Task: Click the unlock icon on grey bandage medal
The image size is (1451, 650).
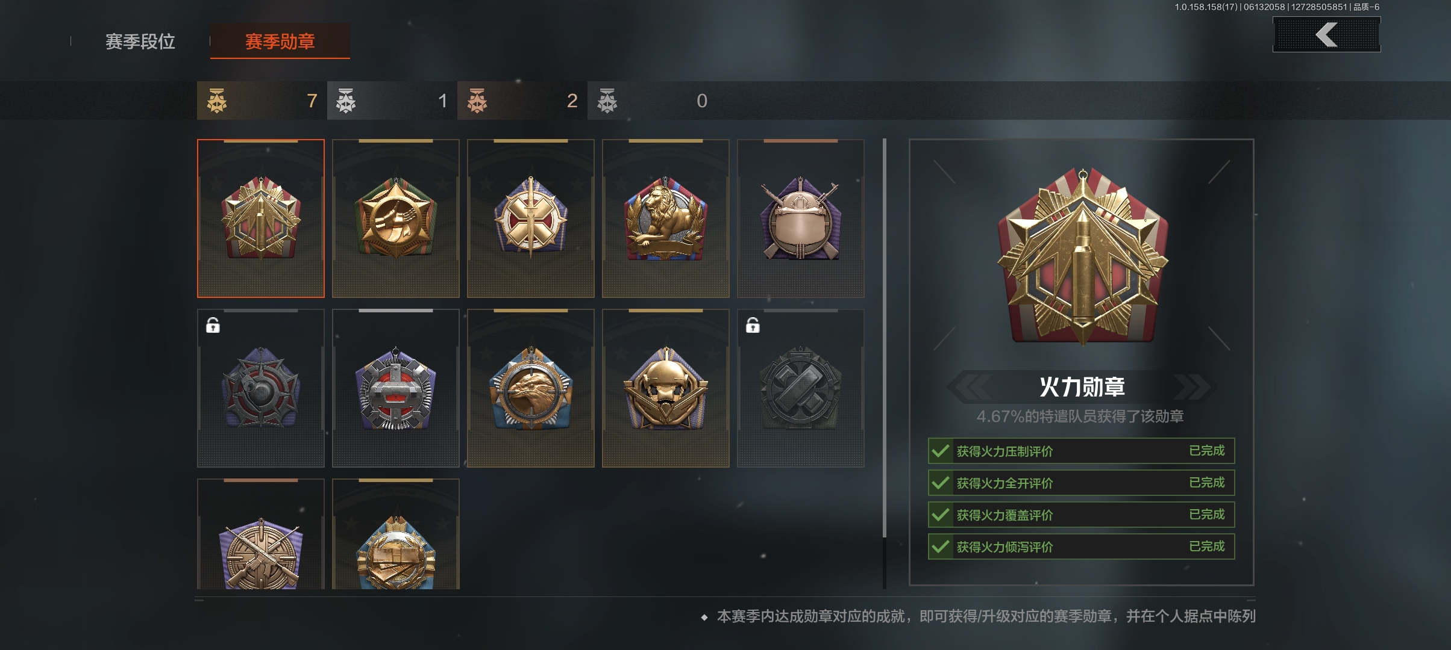Action: pos(753,326)
